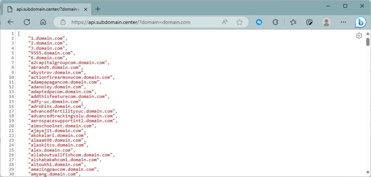Launch Bing chat sidebar button
The image size is (371, 177).
tap(360, 22)
